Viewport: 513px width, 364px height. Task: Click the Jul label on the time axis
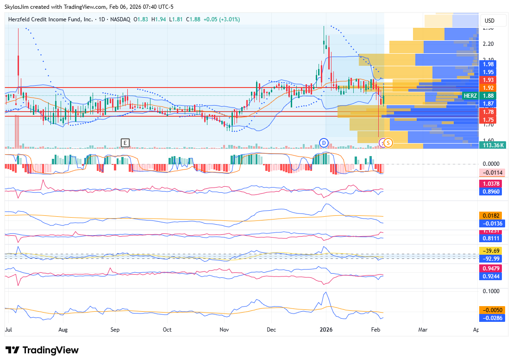click(x=8, y=329)
